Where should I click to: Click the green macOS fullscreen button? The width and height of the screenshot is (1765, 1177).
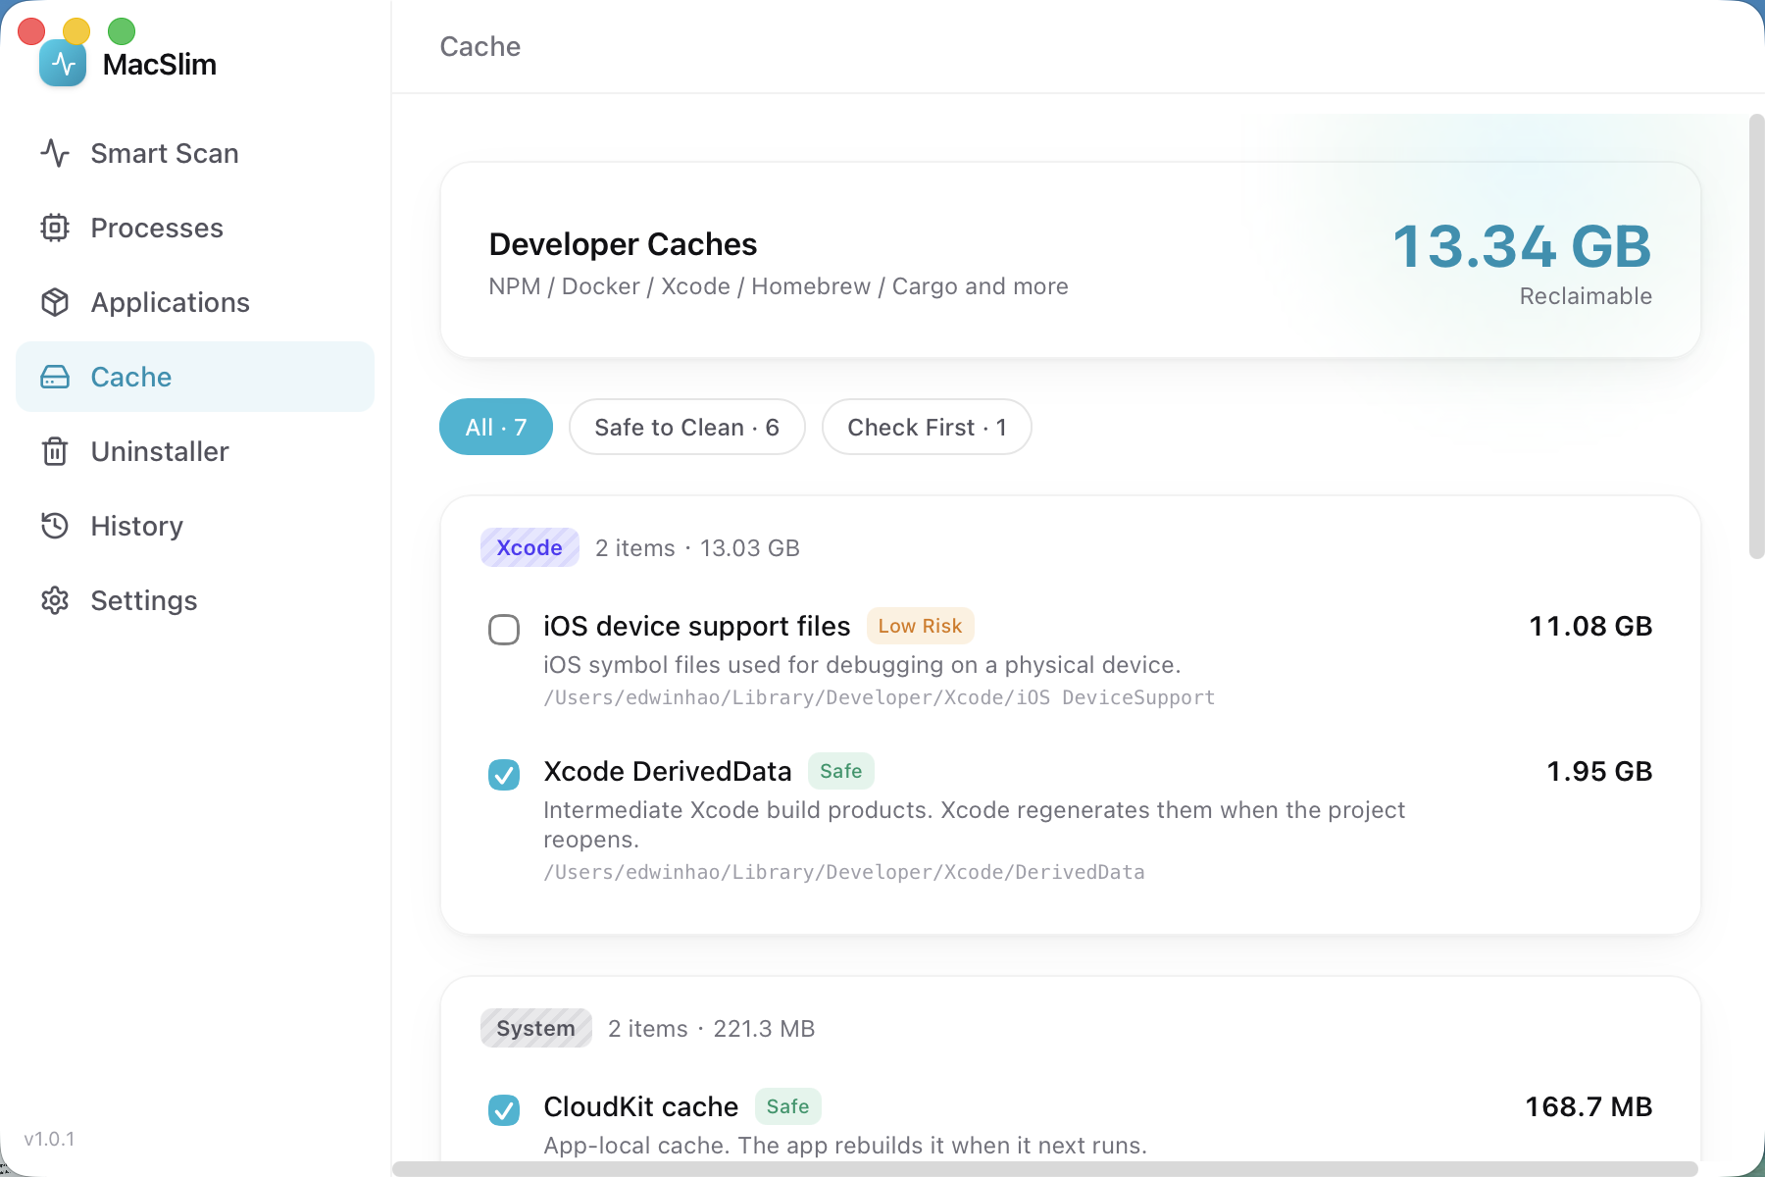point(122,31)
